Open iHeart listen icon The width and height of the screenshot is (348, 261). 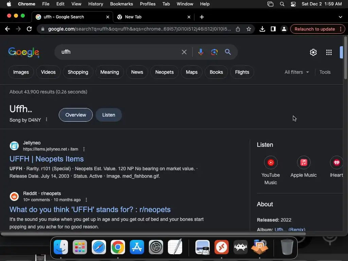[336, 162]
